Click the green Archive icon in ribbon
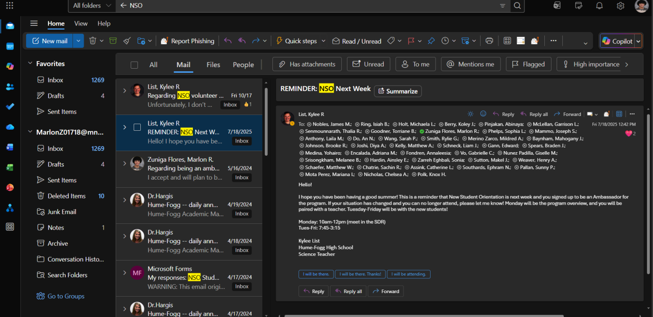The image size is (653, 317). coord(113,41)
